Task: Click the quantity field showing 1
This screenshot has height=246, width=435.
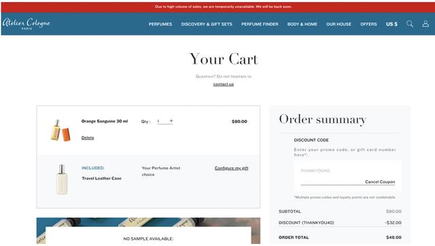Action: [162, 121]
